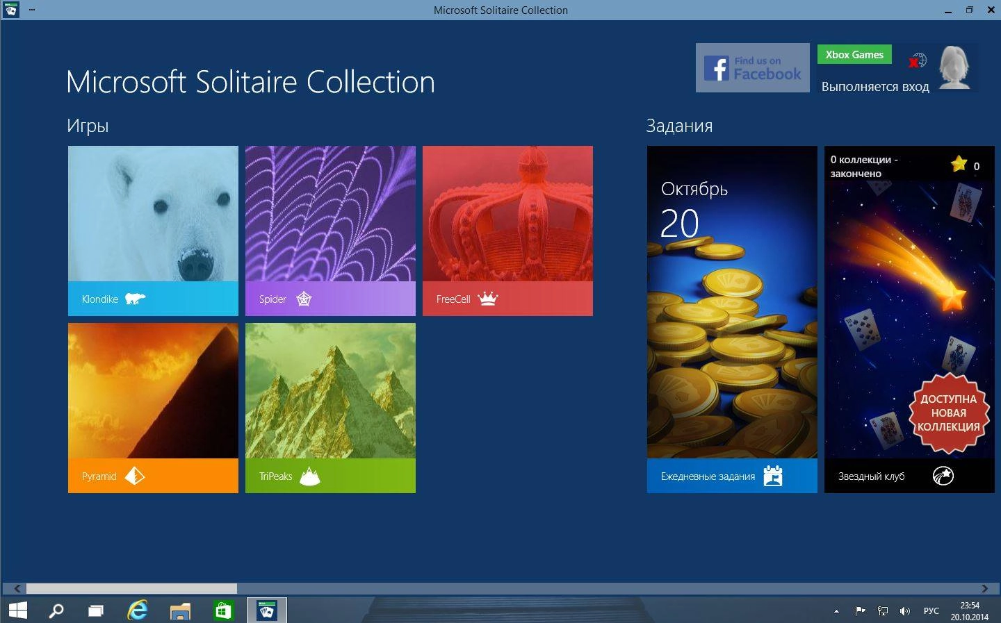1001x623 pixels.
Task: Open the taskbar Search magnifier
Action: 56,610
